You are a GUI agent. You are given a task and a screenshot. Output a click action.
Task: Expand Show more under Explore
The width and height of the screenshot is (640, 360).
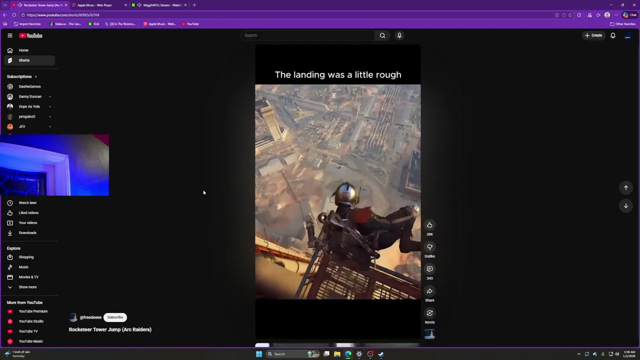click(x=29, y=287)
